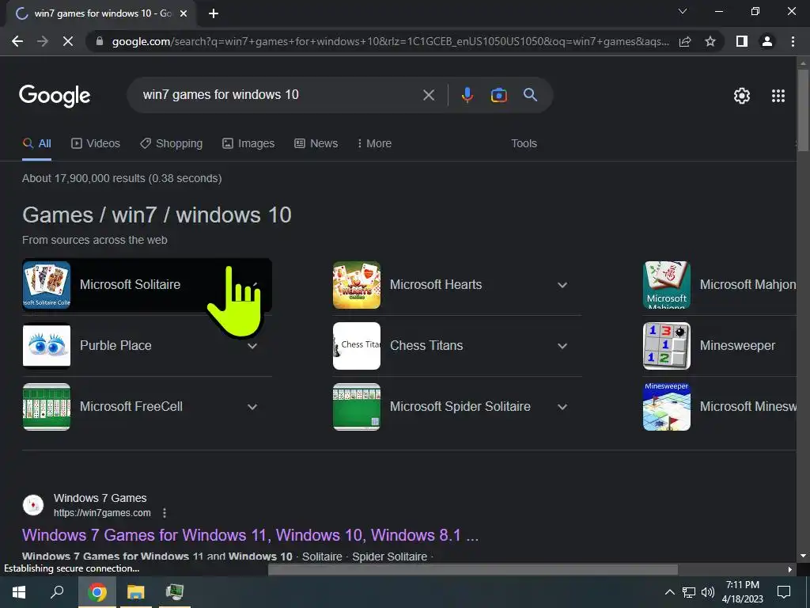This screenshot has width=810, height=608.
Task: Open the Minesweeper thumbnail
Action: (666, 346)
